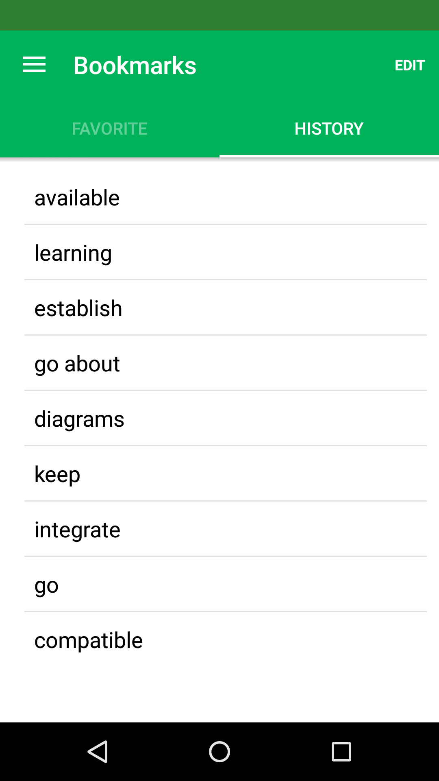Select 'learning' in the history list
Screen dimensions: 439x781
73,253
